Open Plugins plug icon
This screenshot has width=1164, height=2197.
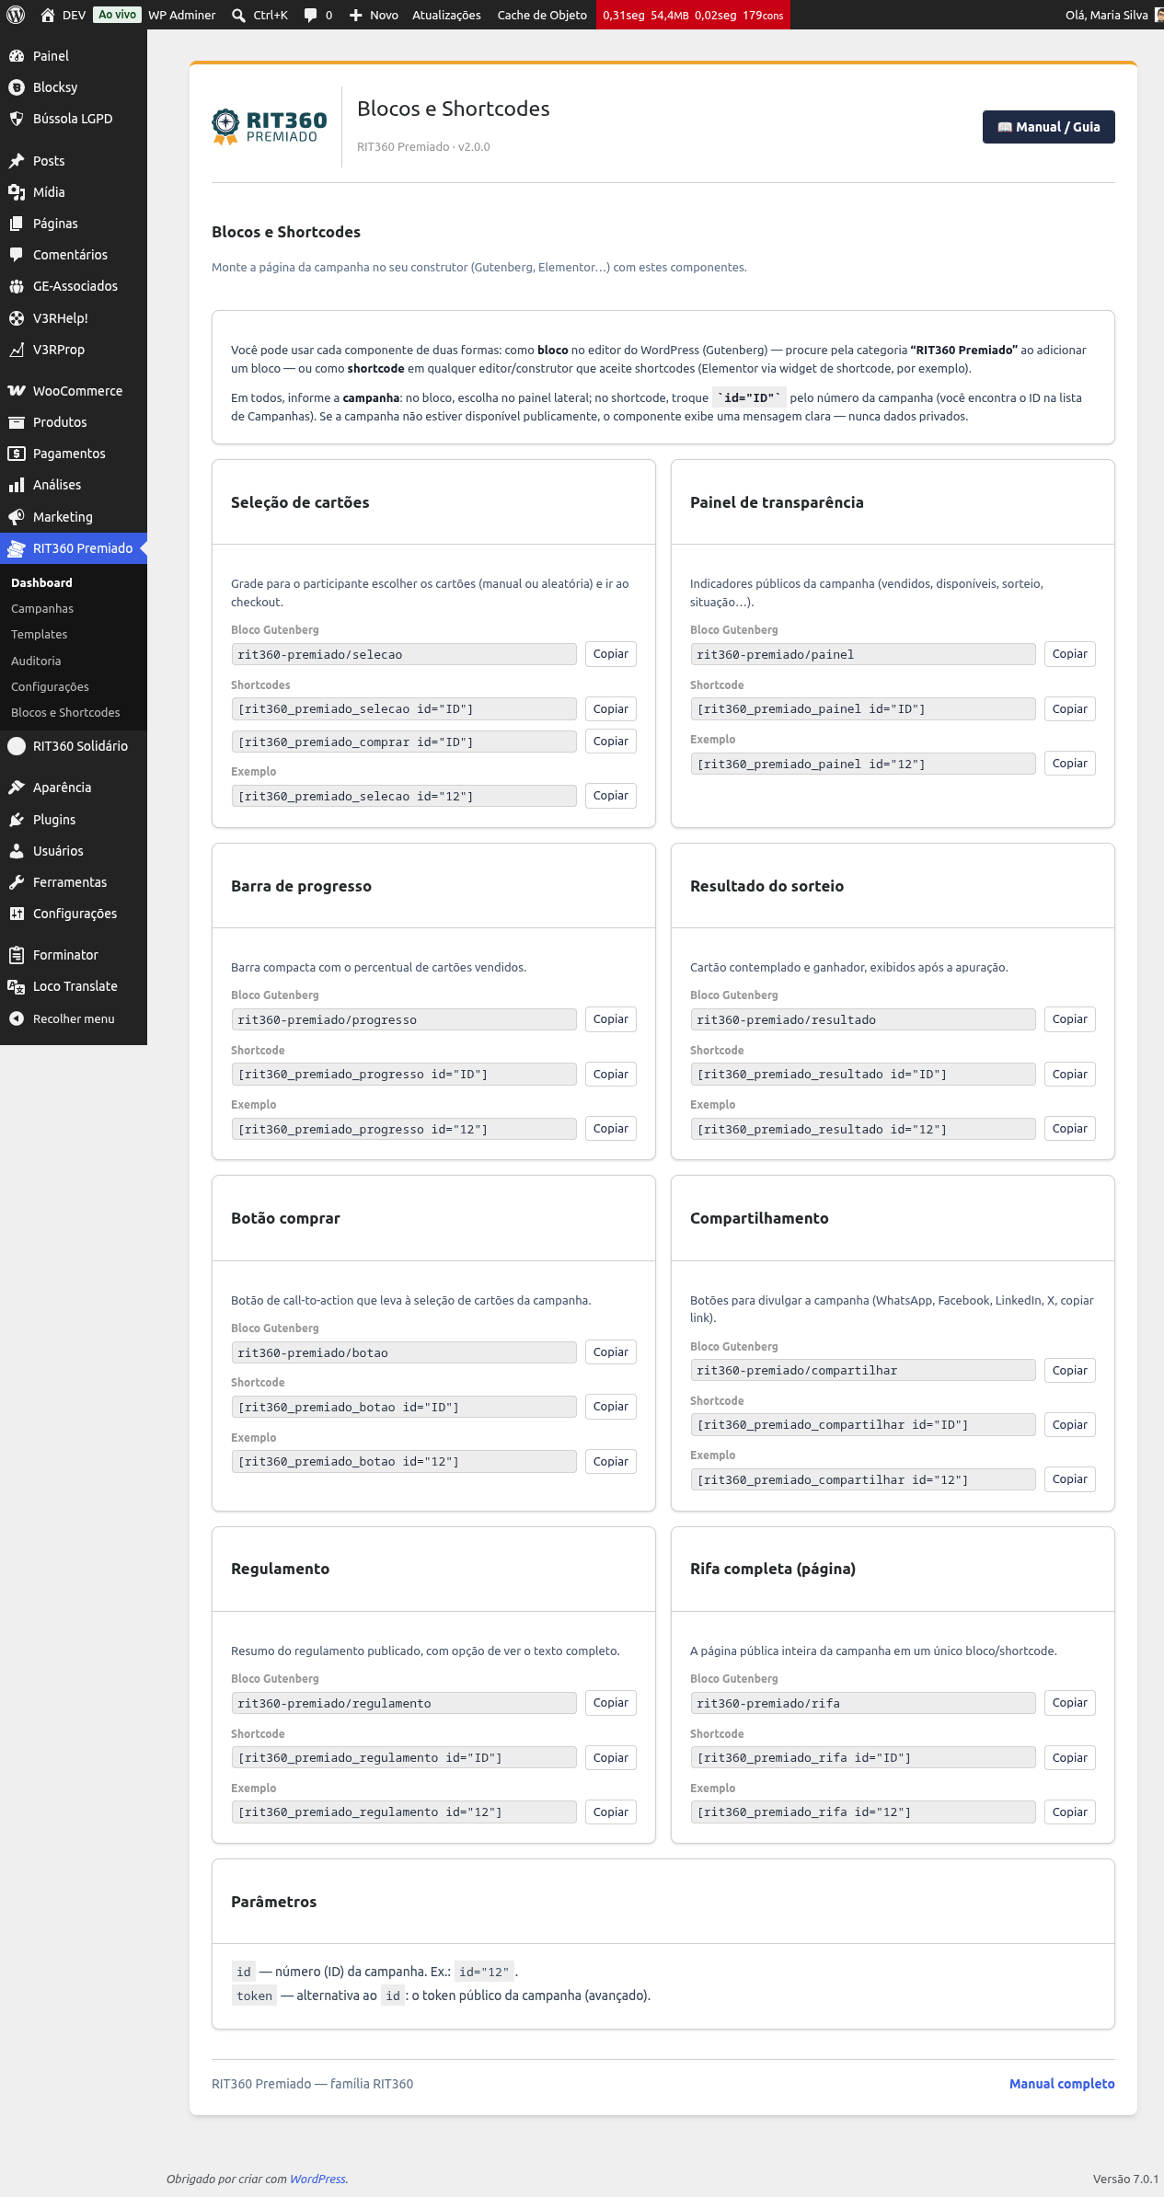tap(17, 820)
